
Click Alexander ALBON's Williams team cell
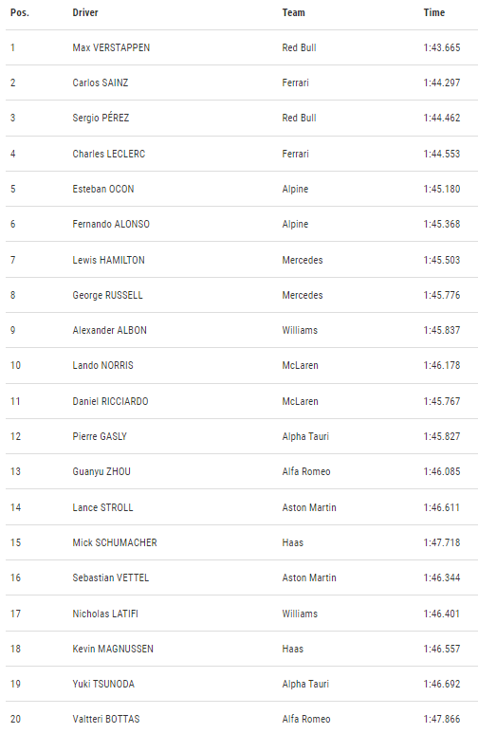300,330
